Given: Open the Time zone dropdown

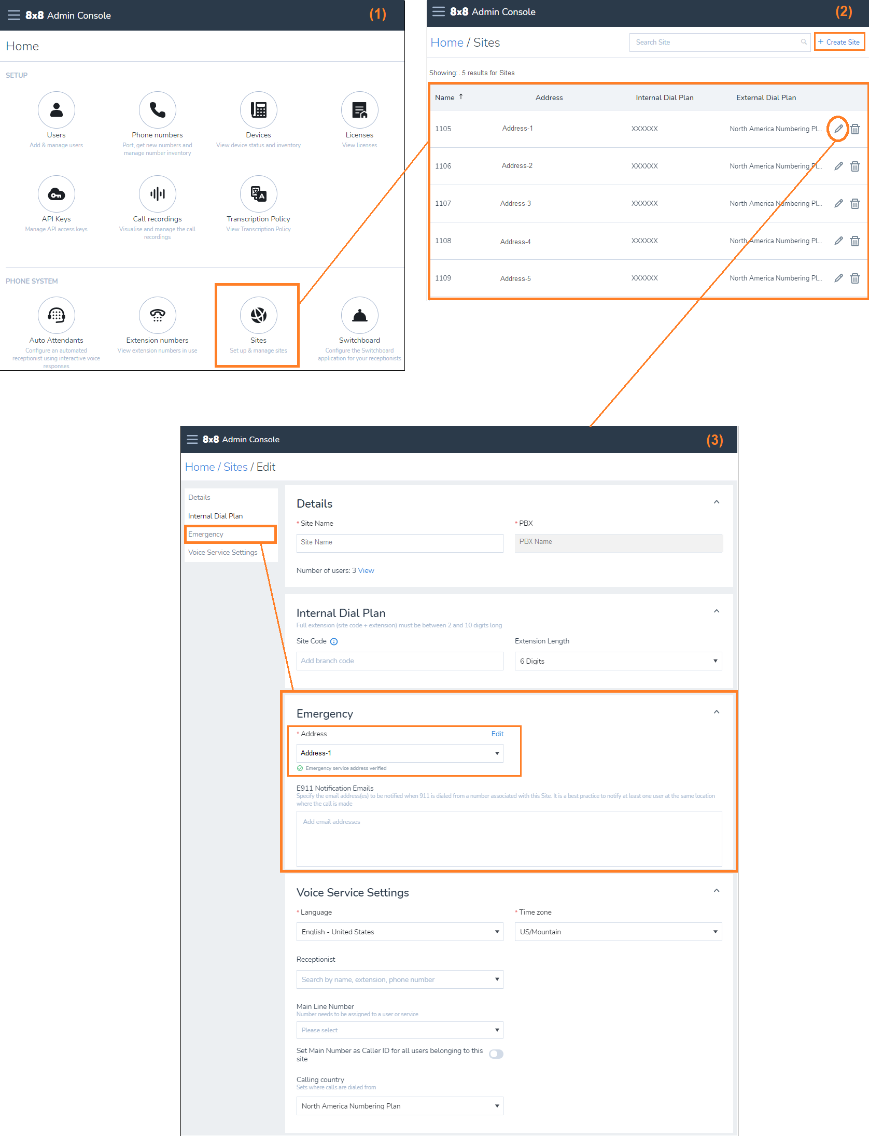Looking at the screenshot, I should pyautogui.click(x=618, y=932).
